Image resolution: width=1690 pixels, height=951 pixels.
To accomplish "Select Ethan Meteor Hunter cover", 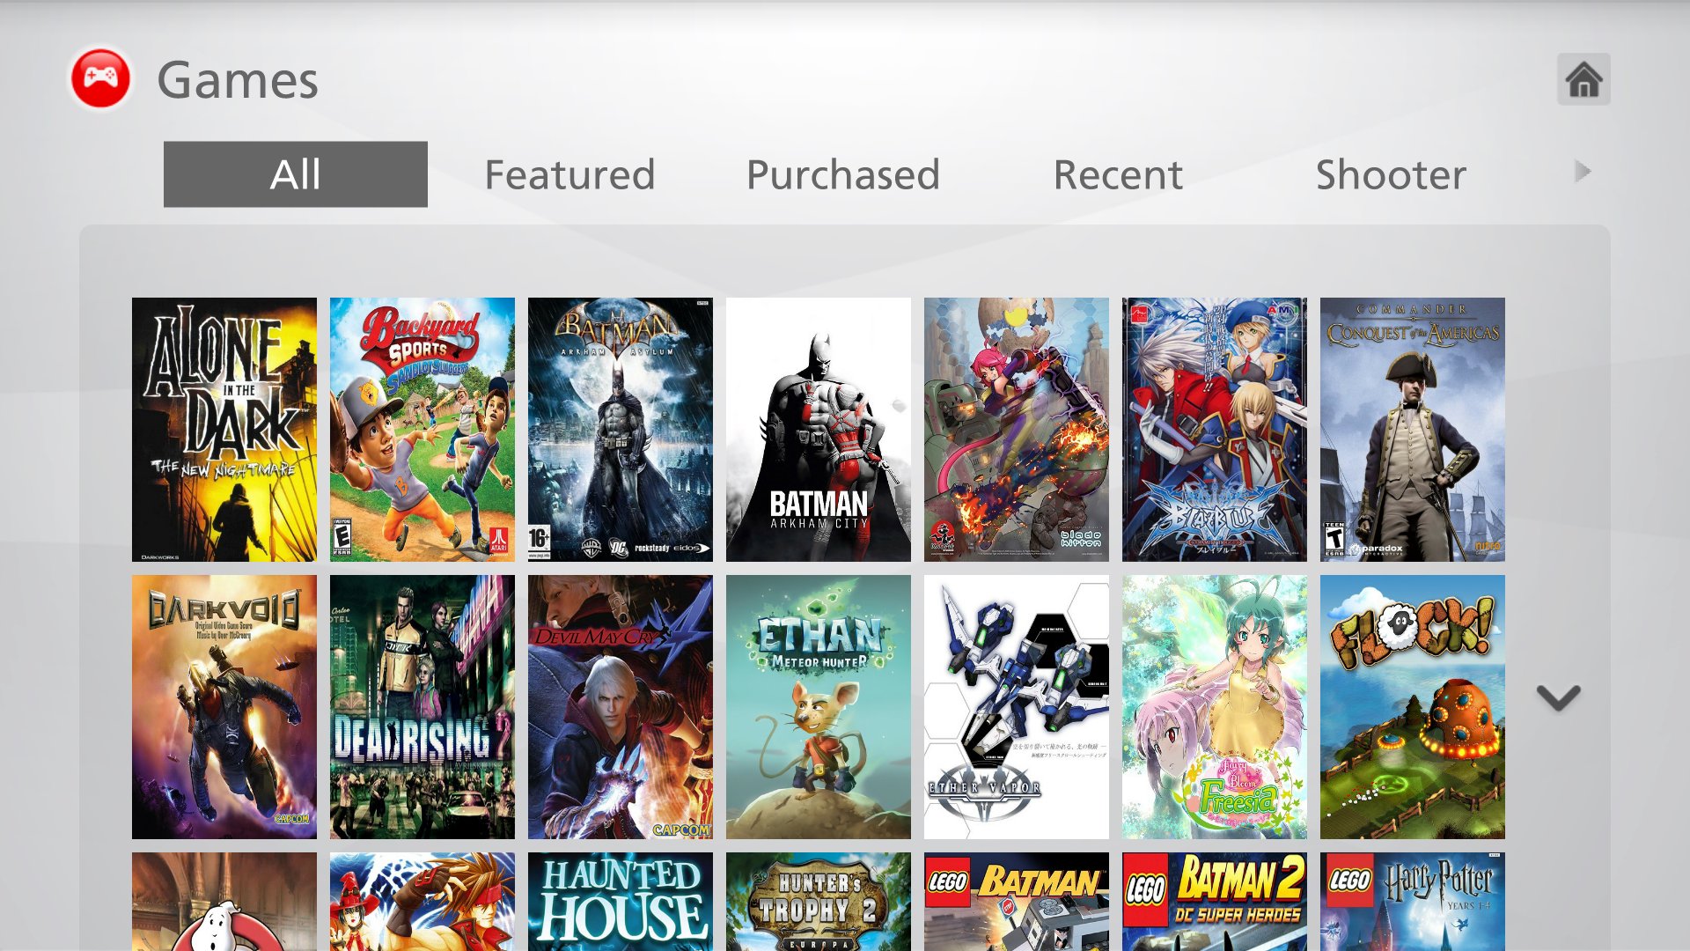I will (x=819, y=707).
